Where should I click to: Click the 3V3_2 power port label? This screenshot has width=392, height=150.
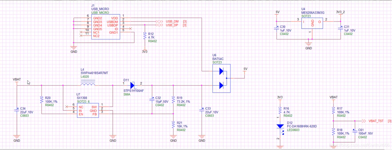340,12
